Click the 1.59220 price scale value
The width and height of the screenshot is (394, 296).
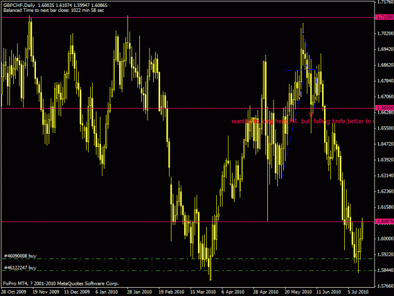(385, 254)
